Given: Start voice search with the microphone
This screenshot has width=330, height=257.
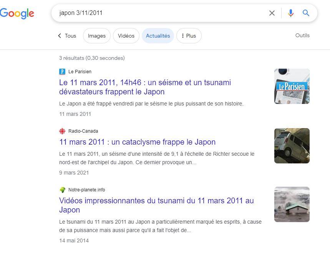Looking at the screenshot, I should point(291,13).
